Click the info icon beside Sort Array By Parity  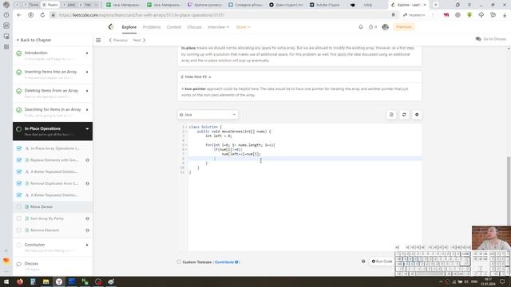[87, 218]
